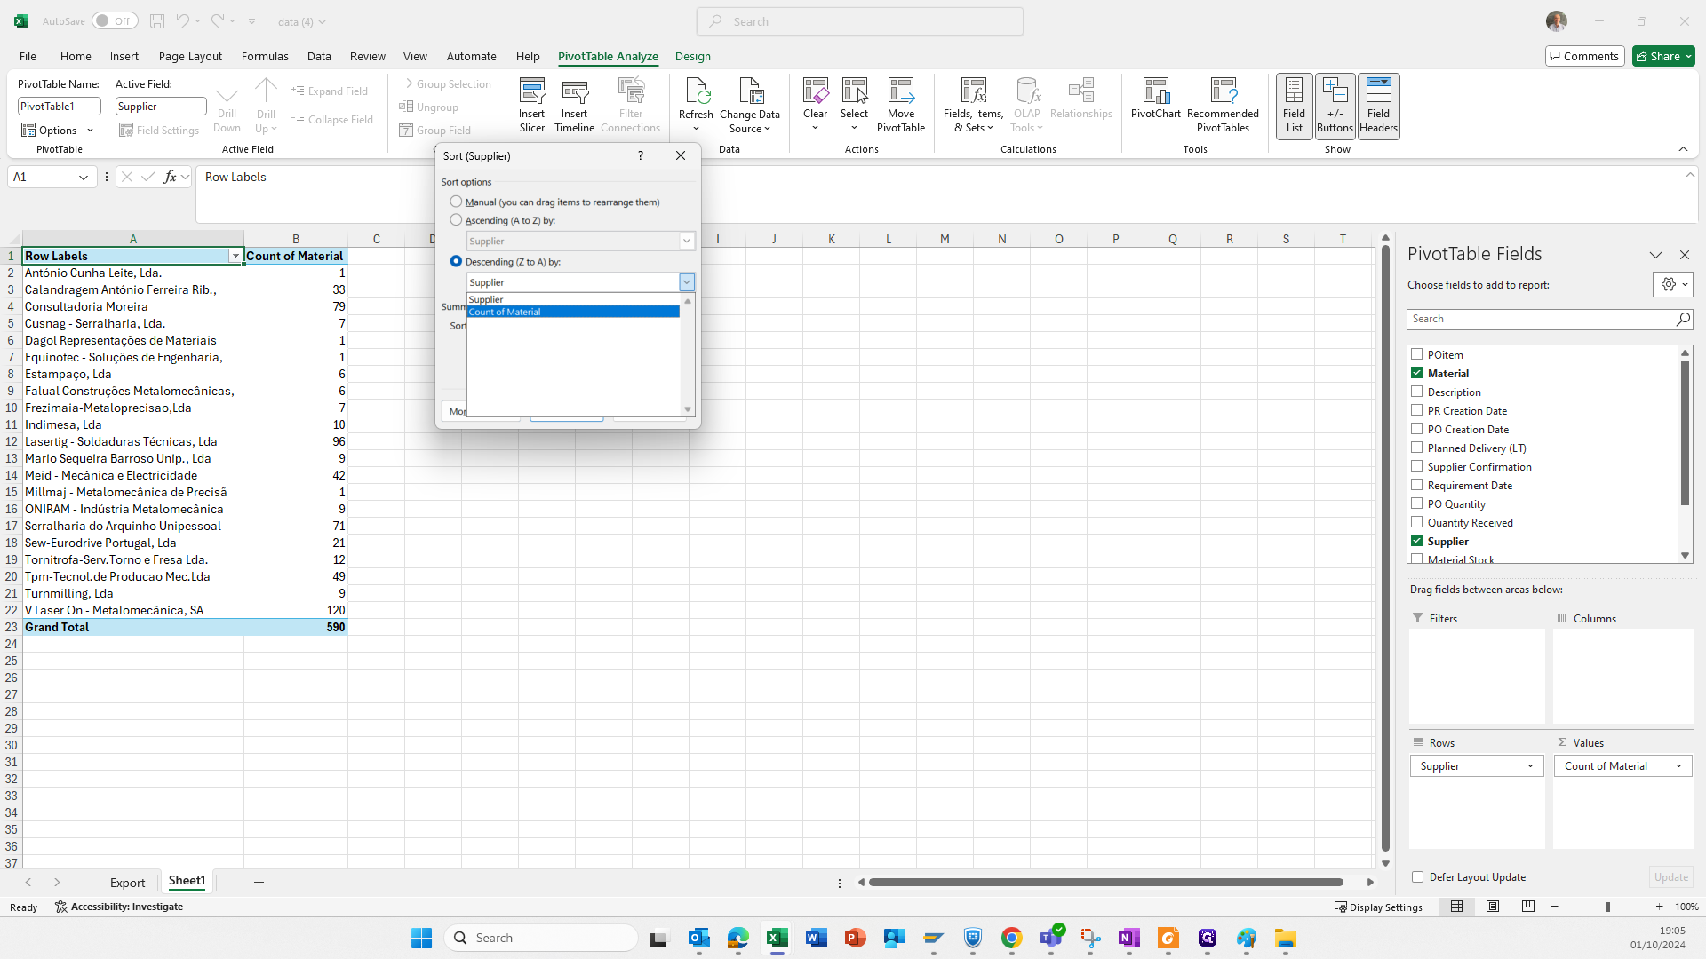Click the Comments button
Viewport: 1706px width, 959px height.
(1584, 56)
